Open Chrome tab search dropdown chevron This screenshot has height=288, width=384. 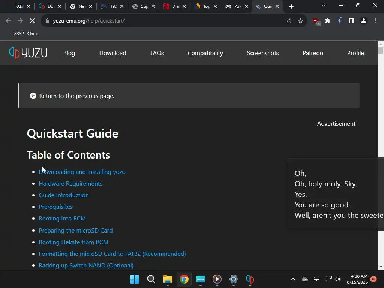[324, 5]
